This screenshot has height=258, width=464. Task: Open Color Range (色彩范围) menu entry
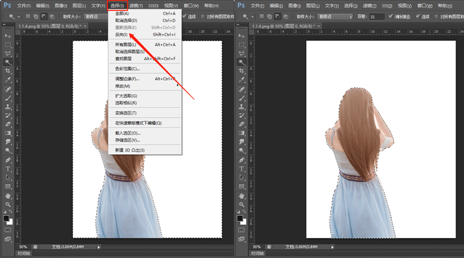coord(145,69)
